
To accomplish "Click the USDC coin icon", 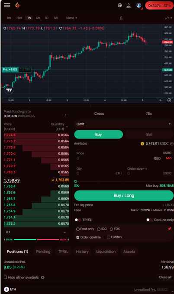I will (x=142, y=144).
